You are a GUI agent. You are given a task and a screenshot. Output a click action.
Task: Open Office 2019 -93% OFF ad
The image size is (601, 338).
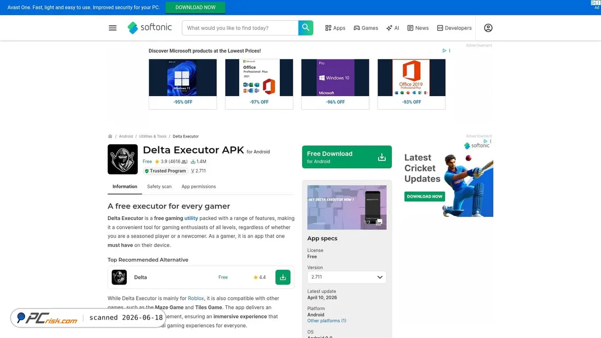coord(411,84)
